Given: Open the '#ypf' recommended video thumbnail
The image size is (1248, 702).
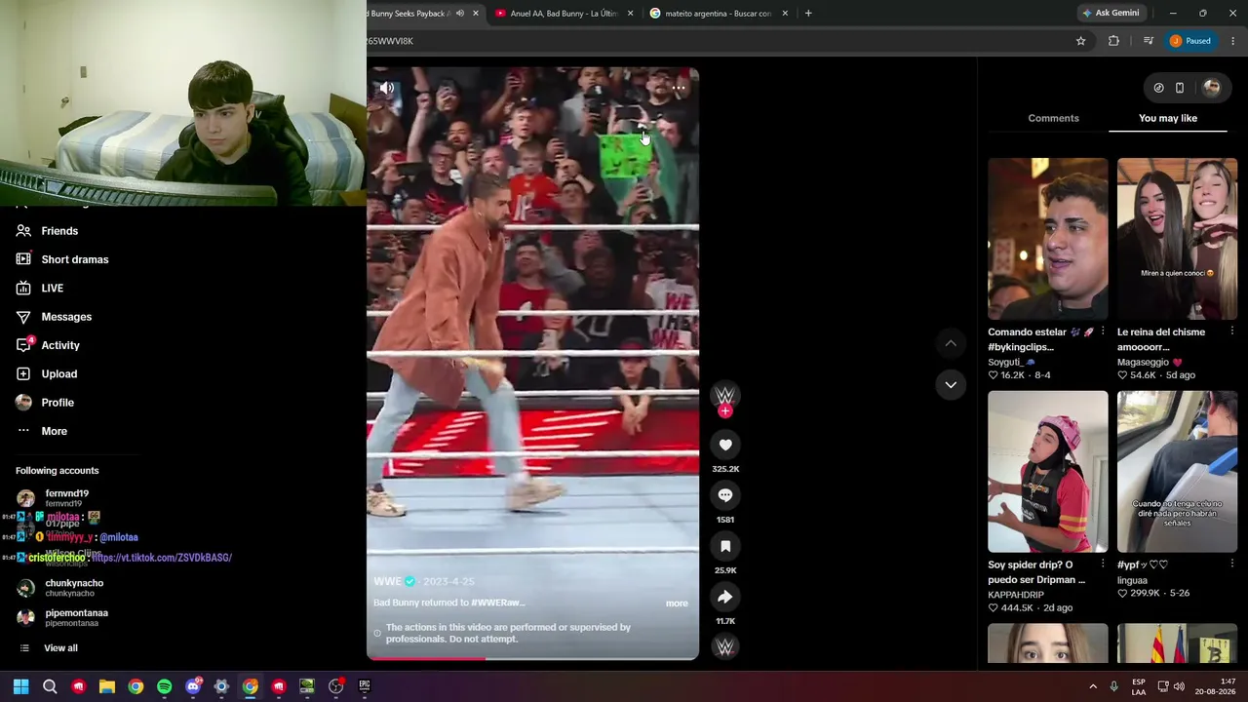Looking at the screenshot, I should (1178, 472).
